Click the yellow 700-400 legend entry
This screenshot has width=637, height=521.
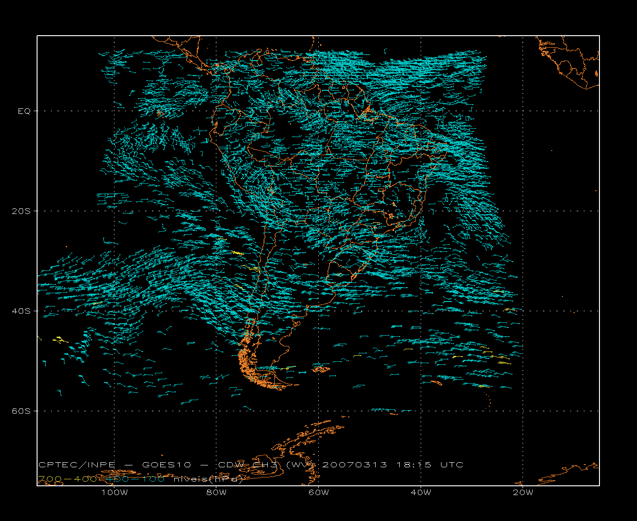67,479
